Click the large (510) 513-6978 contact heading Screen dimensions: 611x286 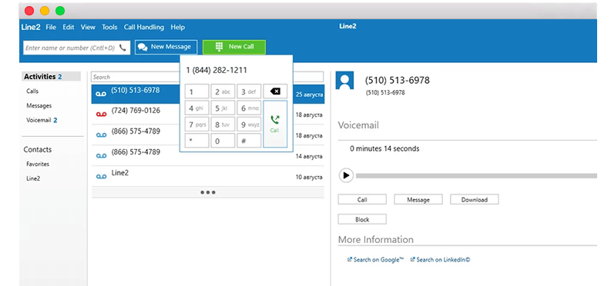397,81
